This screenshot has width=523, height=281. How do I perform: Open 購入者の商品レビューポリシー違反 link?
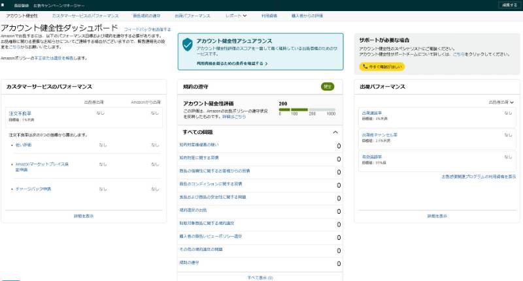point(211,237)
